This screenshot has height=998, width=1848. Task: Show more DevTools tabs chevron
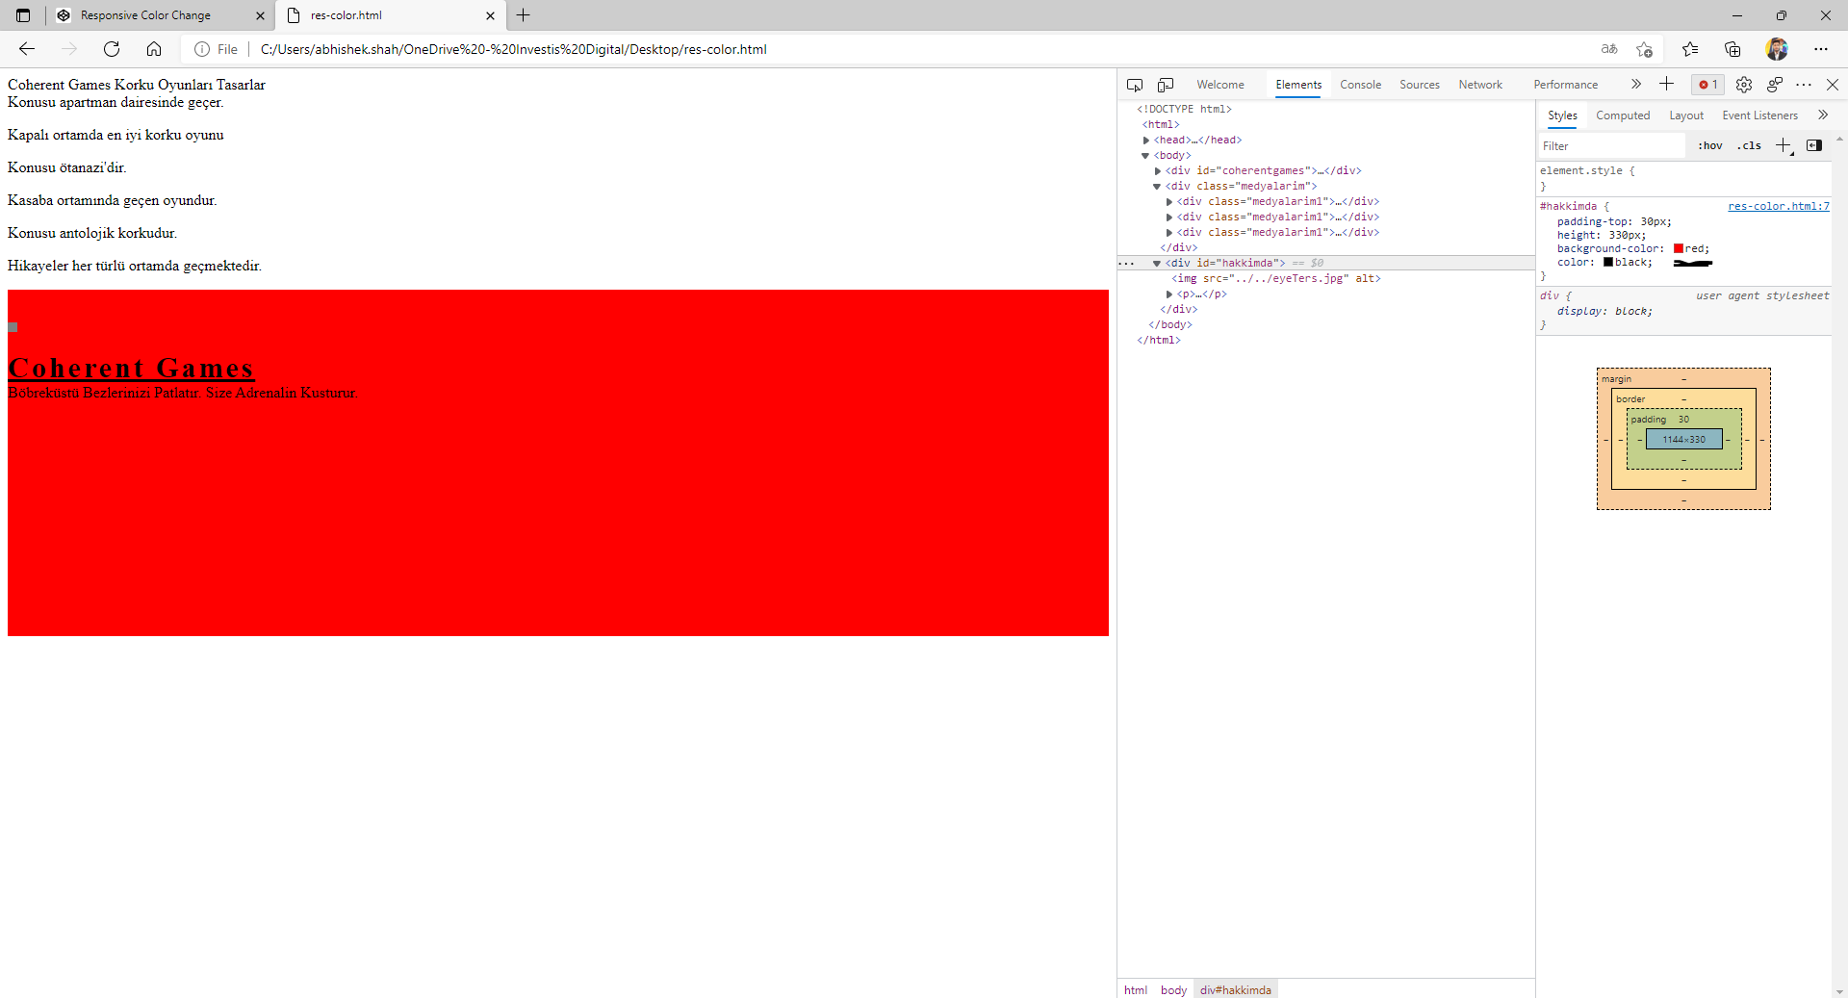(1636, 84)
